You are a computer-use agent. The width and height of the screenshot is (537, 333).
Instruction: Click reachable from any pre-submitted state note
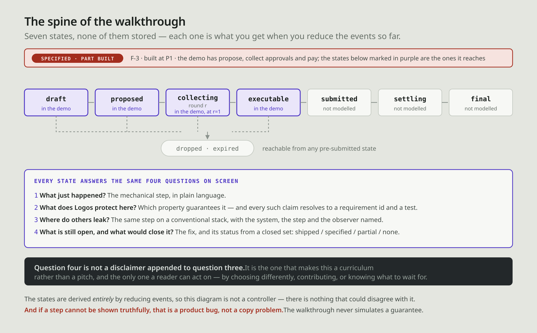[x=319, y=149]
